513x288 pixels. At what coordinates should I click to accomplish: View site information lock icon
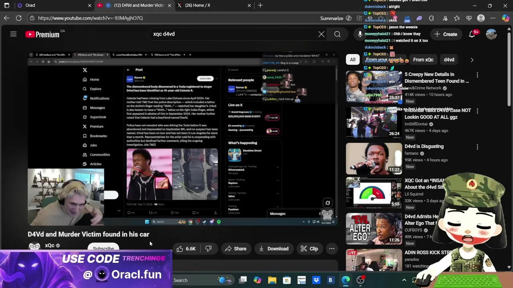[32, 18]
